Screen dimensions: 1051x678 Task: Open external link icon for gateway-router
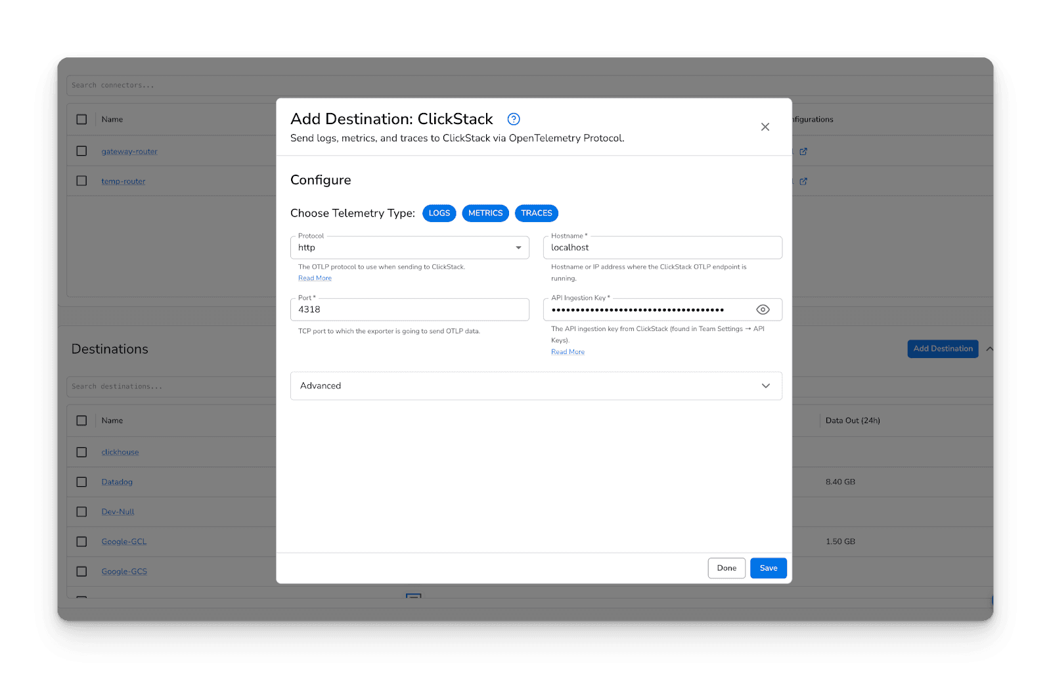(803, 152)
